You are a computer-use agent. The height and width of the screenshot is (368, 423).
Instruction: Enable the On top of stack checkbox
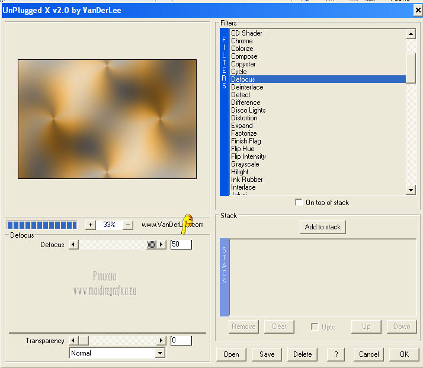[x=299, y=202]
